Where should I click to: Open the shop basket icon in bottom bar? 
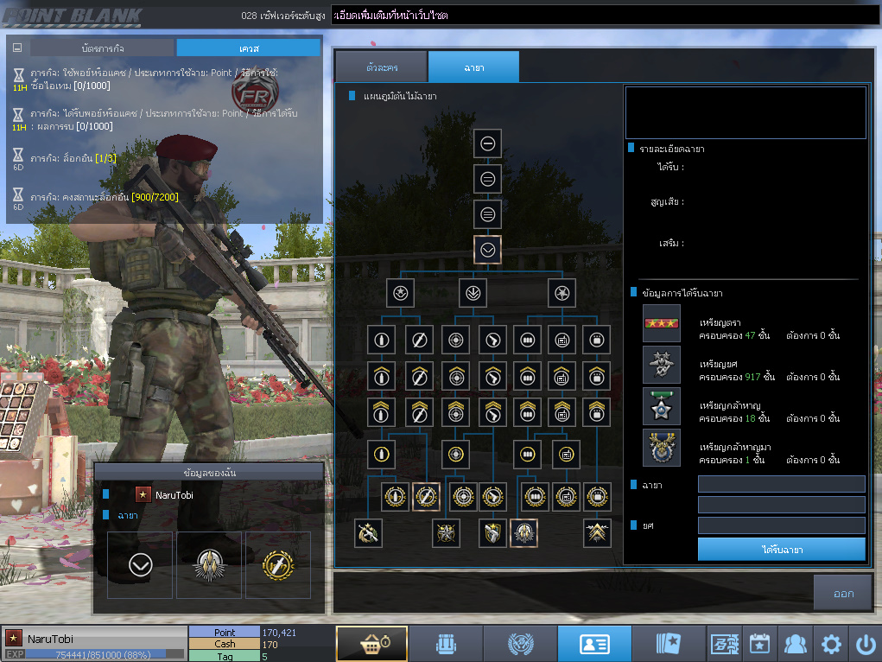[x=371, y=644]
